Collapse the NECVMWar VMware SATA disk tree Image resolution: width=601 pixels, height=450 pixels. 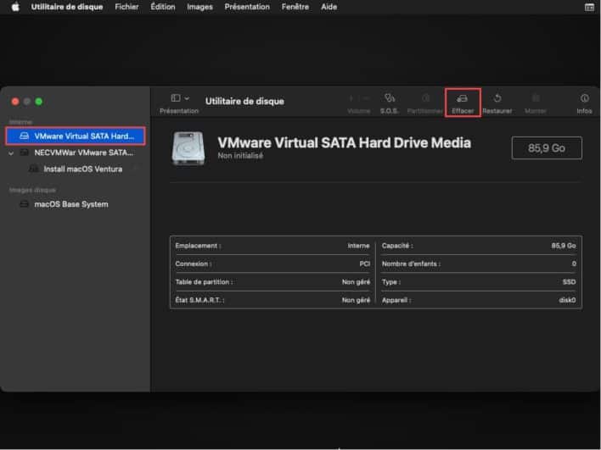[x=11, y=153]
